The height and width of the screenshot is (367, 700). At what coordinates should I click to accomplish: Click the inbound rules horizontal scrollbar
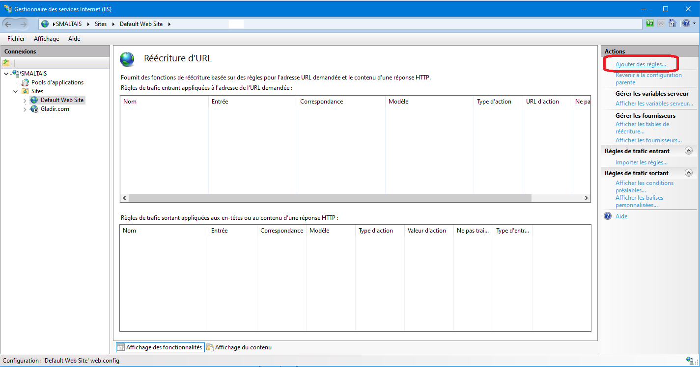[x=329, y=198]
